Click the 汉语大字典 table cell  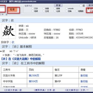click(x=14, y=75)
